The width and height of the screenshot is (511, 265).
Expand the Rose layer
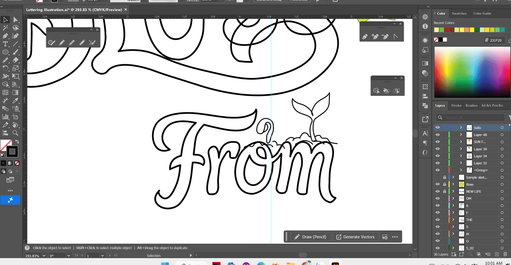tap(453, 184)
